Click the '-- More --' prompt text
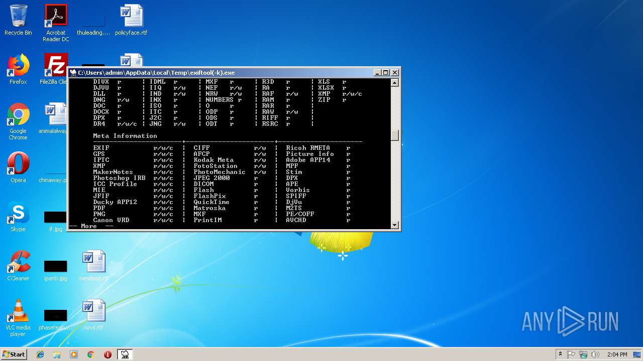This screenshot has height=361, width=643. (x=91, y=226)
